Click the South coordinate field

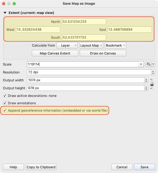(84, 37)
